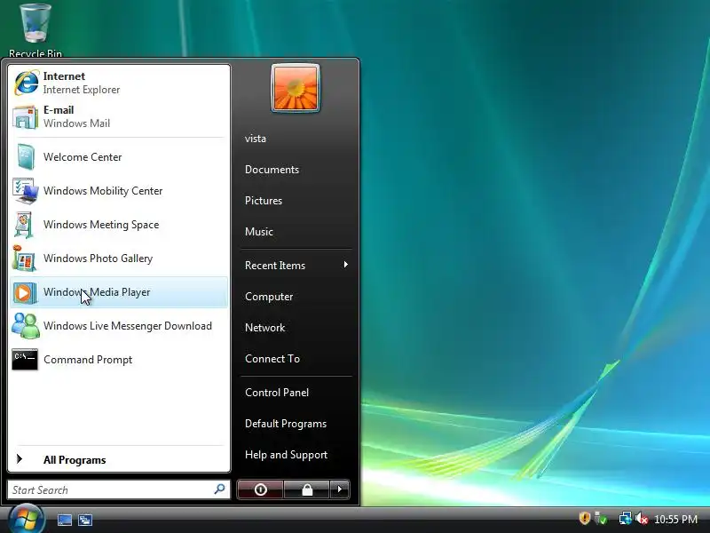Click the muted volume speaker tray icon
The image size is (710, 533).
[x=641, y=519]
